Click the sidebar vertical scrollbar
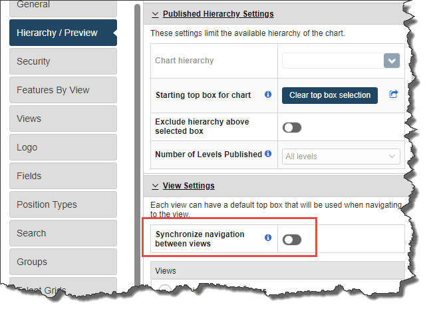The image size is (431, 313). tap(138, 146)
